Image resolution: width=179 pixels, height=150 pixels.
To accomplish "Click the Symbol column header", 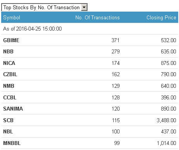I will (12, 17).
